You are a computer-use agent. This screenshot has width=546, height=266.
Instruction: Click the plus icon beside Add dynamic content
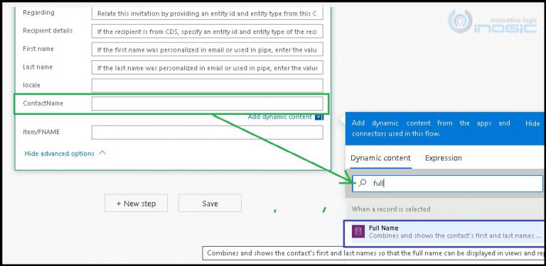pyautogui.click(x=319, y=117)
